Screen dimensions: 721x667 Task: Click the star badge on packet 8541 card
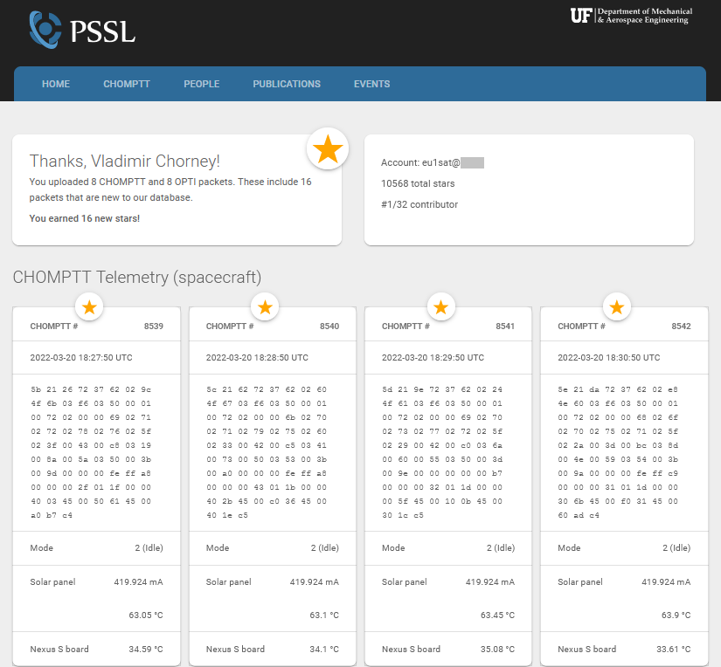(x=441, y=306)
